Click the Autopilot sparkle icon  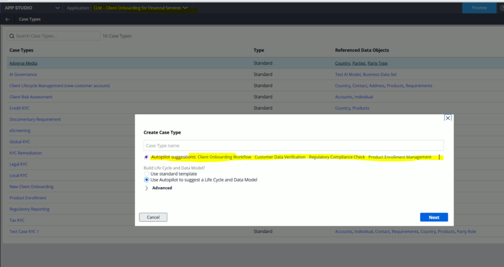[146, 157]
